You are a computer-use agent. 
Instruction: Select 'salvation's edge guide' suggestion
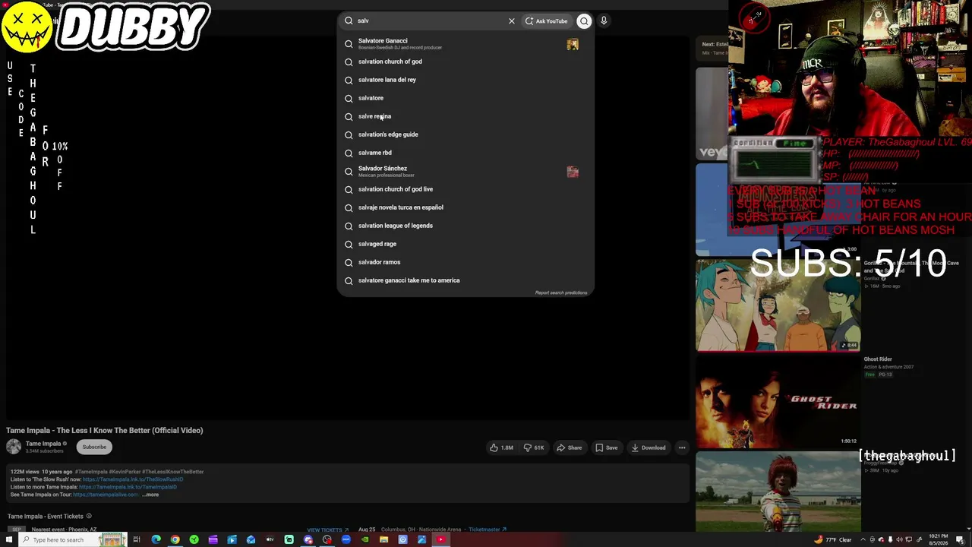[x=465, y=134]
